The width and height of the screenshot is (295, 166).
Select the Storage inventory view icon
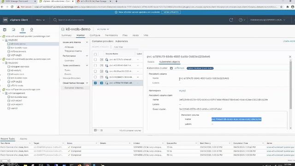(x=23, y=30)
